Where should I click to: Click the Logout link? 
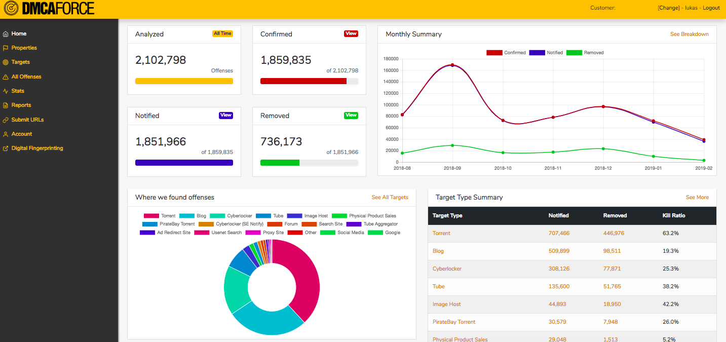[x=711, y=8]
